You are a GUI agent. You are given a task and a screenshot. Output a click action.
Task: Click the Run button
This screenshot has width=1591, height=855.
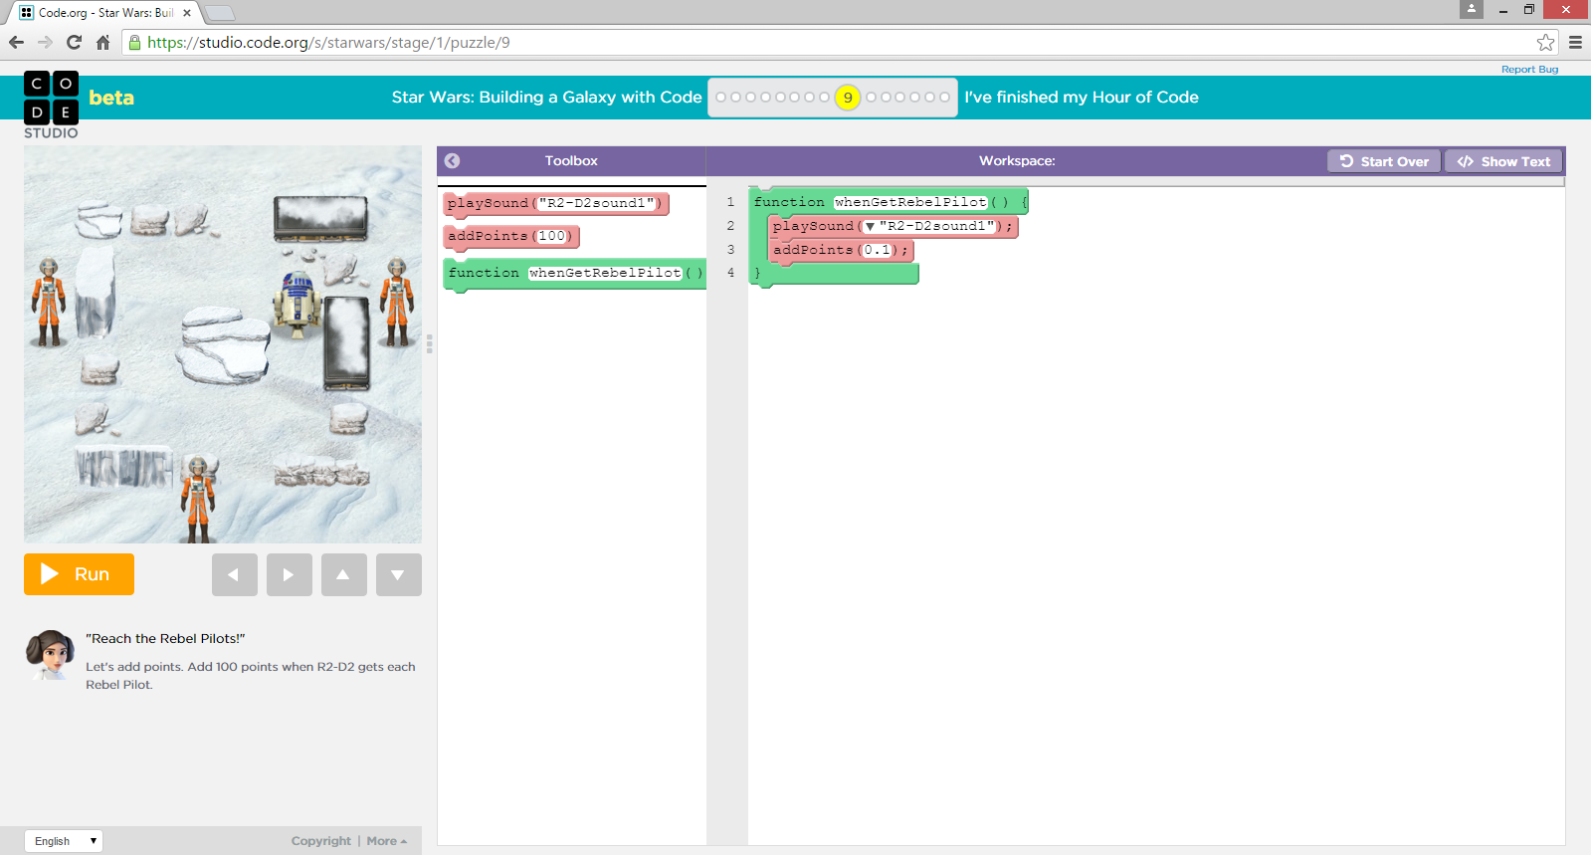click(x=79, y=574)
